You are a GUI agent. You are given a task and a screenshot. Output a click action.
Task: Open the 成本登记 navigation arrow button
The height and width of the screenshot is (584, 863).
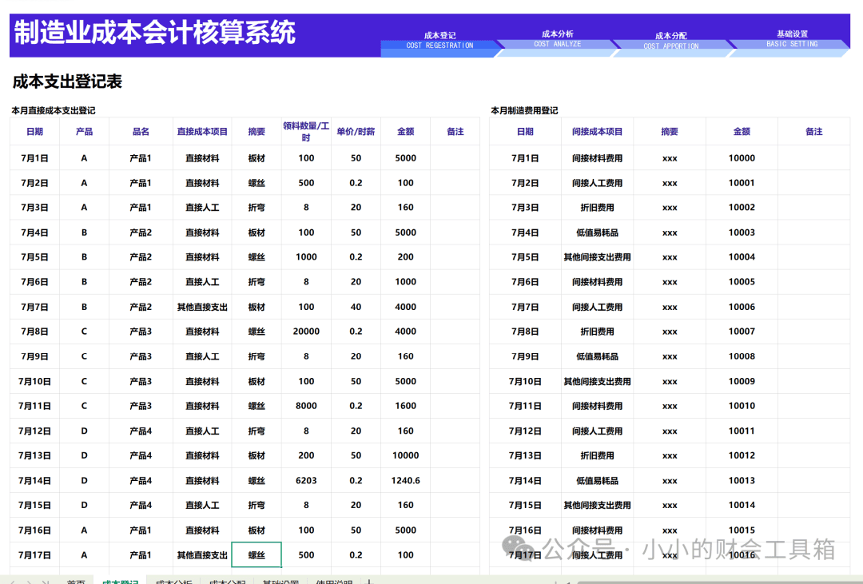click(x=440, y=42)
